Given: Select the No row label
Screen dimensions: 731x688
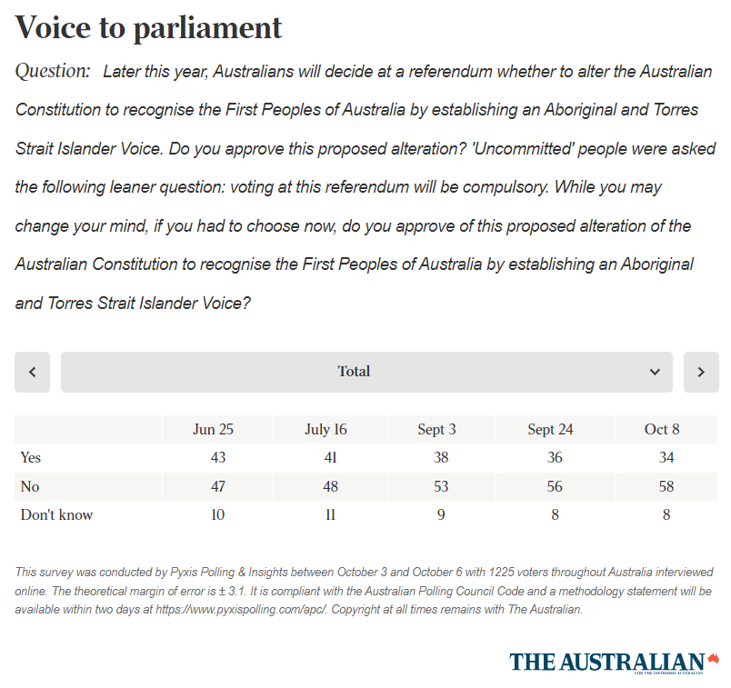Looking at the screenshot, I should point(30,486).
